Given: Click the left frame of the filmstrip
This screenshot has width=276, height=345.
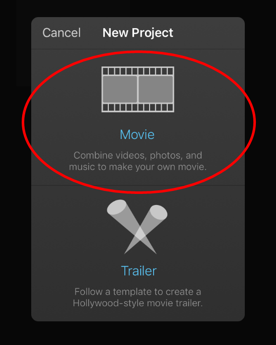Looking at the screenshot, I should pos(120,89).
